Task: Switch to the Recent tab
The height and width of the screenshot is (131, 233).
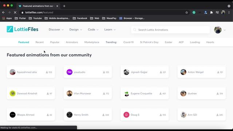Action: point(40,42)
